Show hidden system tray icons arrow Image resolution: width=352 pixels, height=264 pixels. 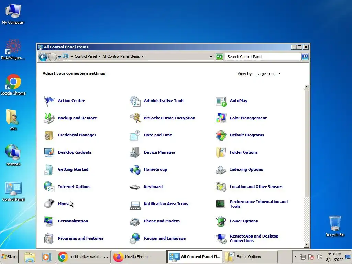click(295, 256)
